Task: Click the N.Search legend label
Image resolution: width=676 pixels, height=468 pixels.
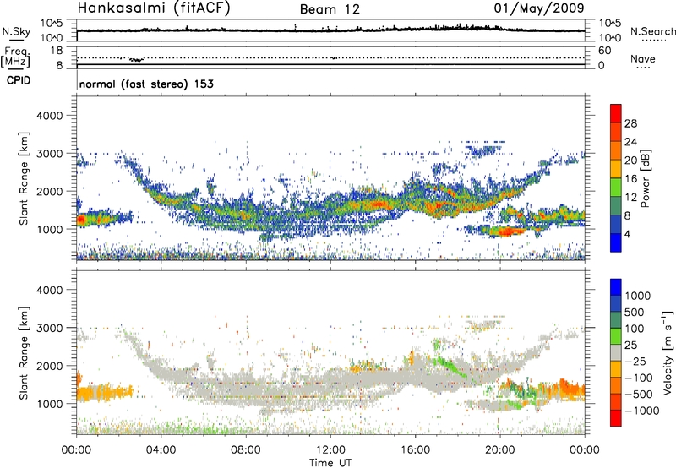Action: pos(652,31)
